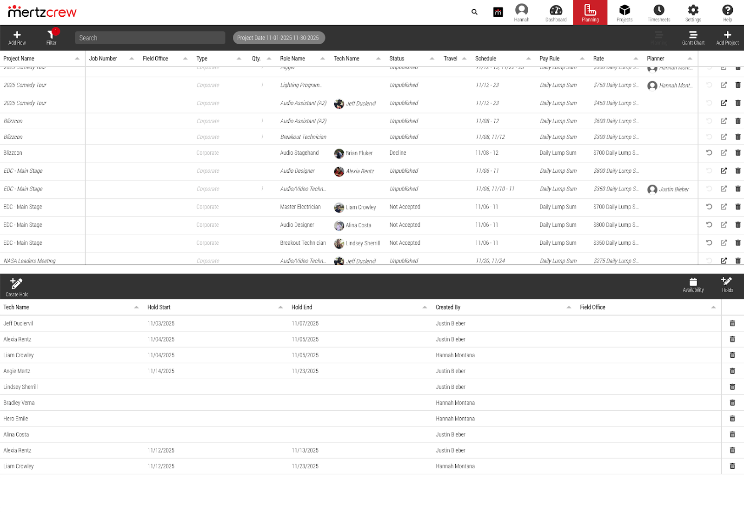Open the Filter funnel icon
Viewport: 744px width, 512px height.
(x=51, y=35)
